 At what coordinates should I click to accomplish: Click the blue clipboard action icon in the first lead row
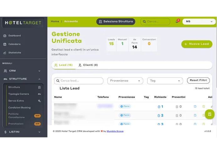click(195, 106)
